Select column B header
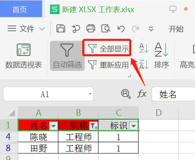 coord(78,113)
